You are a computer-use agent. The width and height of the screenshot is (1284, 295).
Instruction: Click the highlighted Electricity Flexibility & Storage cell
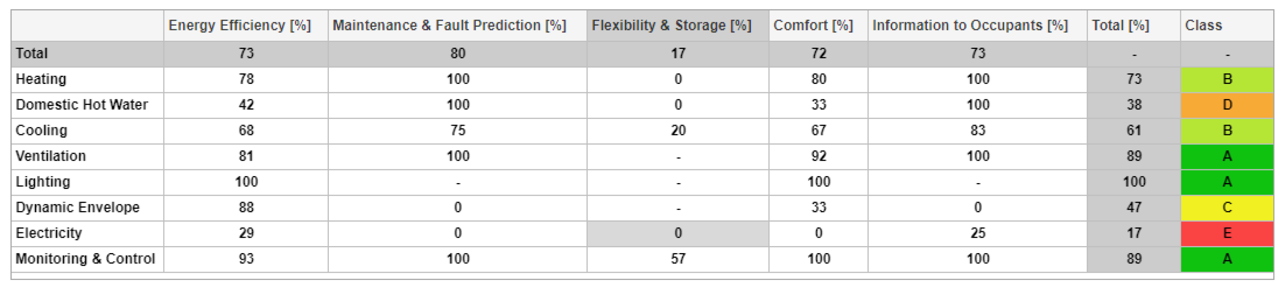[677, 233]
